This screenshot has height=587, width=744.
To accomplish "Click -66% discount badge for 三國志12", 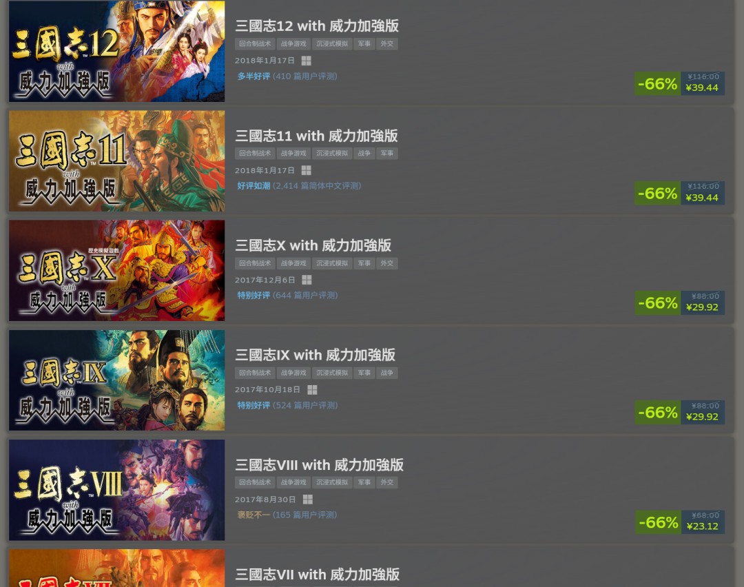I will point(658,84).
